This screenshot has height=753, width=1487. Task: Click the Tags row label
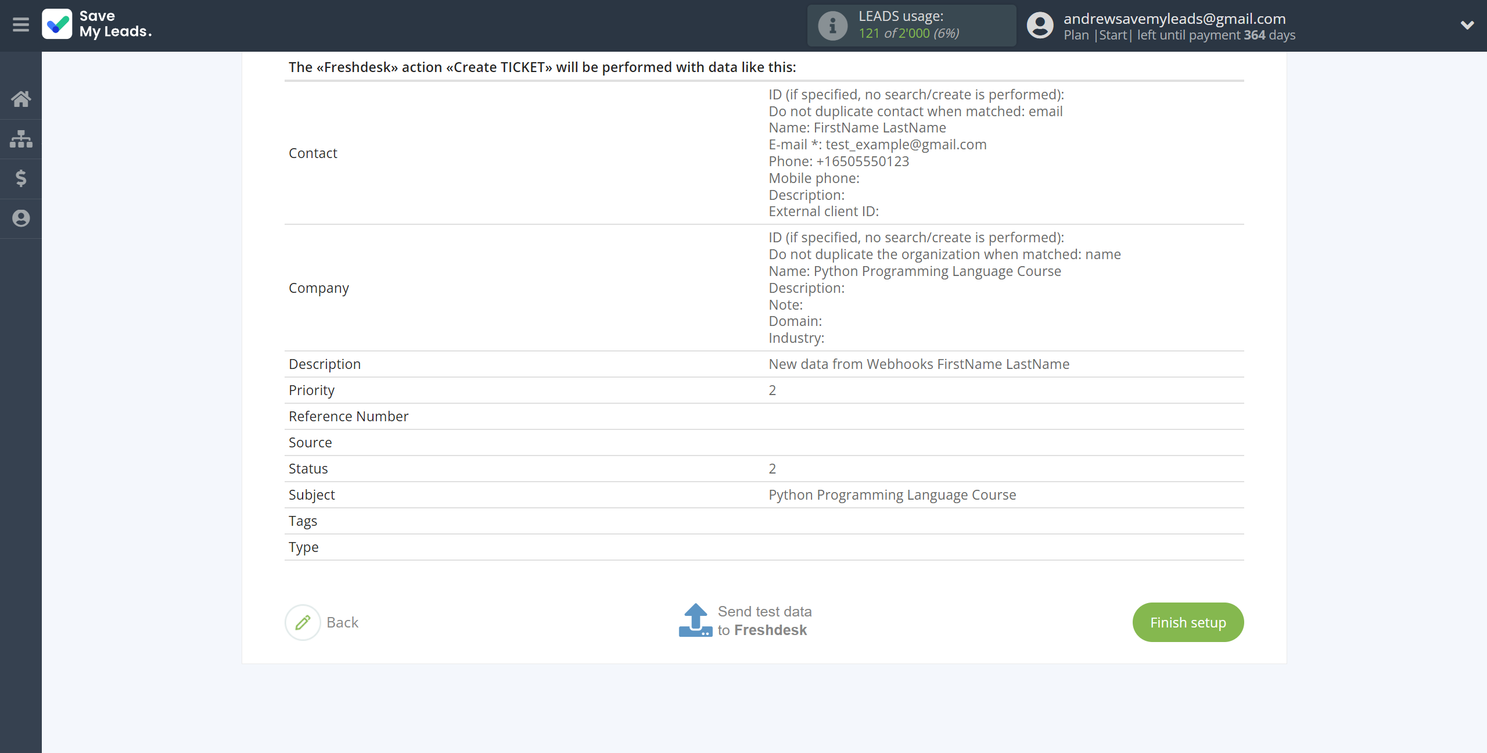pyautogui.click(x=303, y=521)
